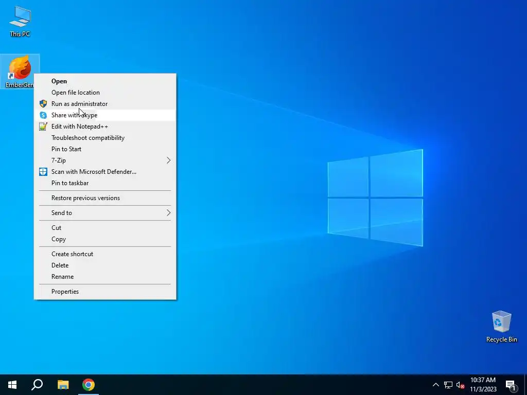Select Troubleshoot compatibility
Viewport: 527px width, 395px height.
pyautogui.click(x=105, y=138)
